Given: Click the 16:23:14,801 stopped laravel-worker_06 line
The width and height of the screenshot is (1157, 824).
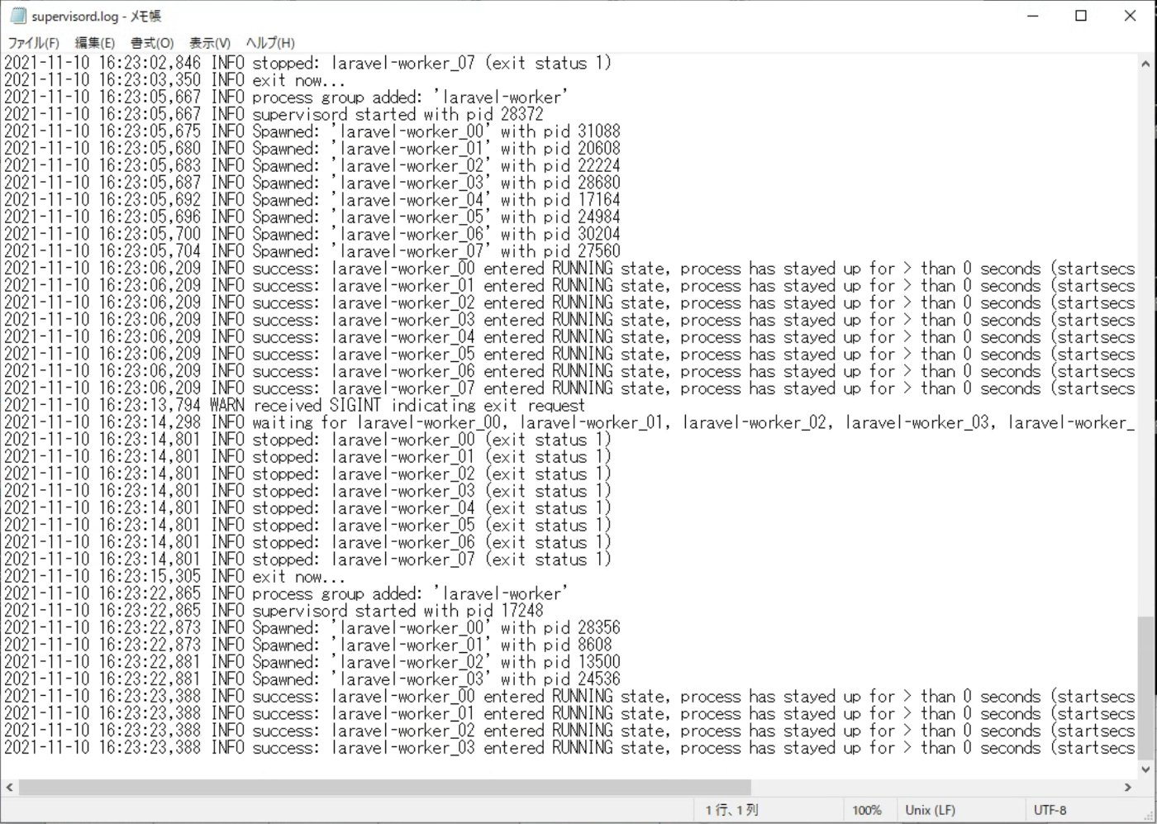Looking at the screenshot, I should [307, 542].
